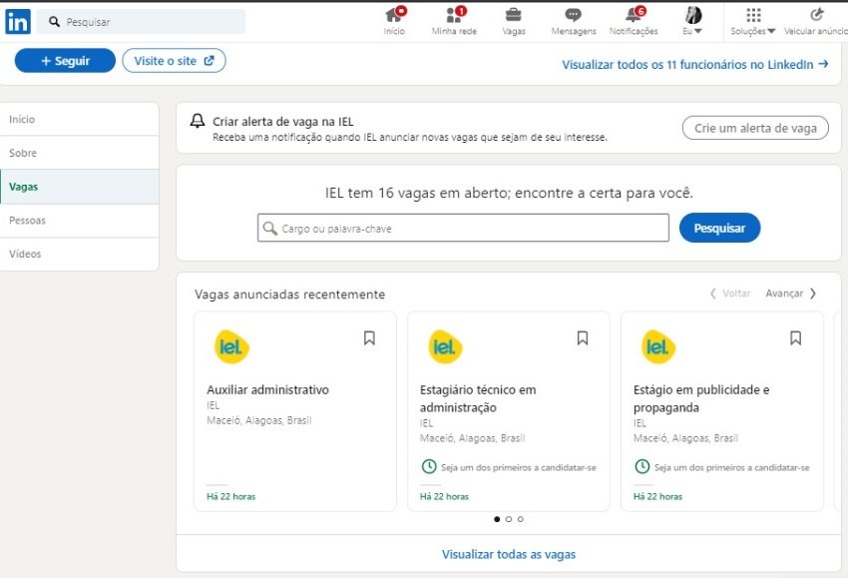Open Notificações bell icon

(x=634, y=15)
